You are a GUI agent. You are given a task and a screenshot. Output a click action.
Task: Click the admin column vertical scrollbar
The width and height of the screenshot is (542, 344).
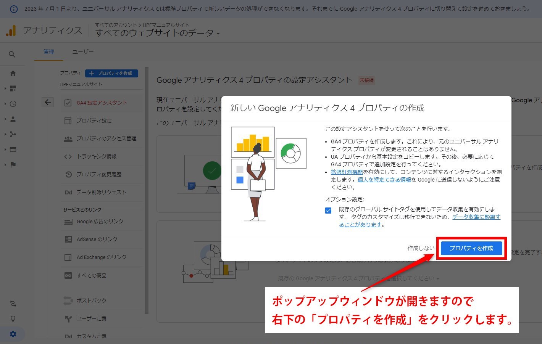tap(147, 191)
